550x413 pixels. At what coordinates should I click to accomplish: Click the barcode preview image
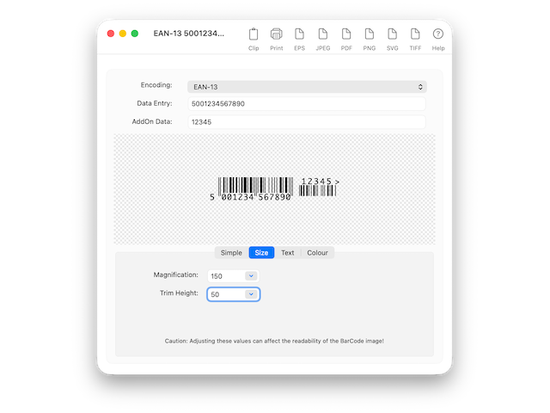coord(274,188)
